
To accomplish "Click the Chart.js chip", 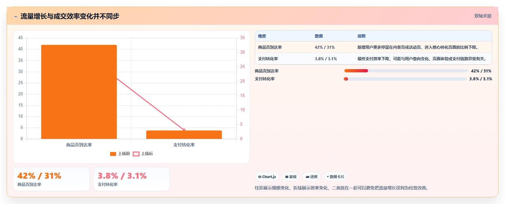I will click(x=267, y=177).
